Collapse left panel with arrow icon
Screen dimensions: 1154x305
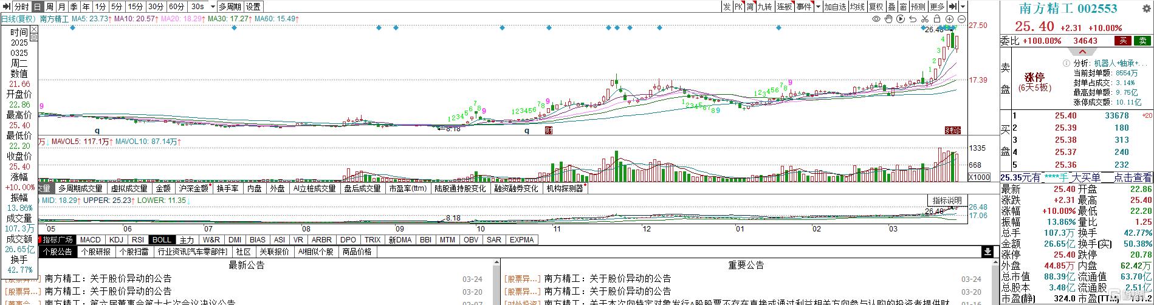pos(6,6)
